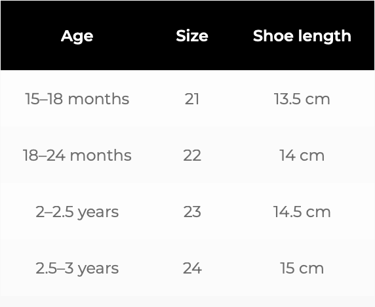Viewport: 375px width, 307px height.
Task: Select the 2.5–3 years age cell
Action: [77, 268]
